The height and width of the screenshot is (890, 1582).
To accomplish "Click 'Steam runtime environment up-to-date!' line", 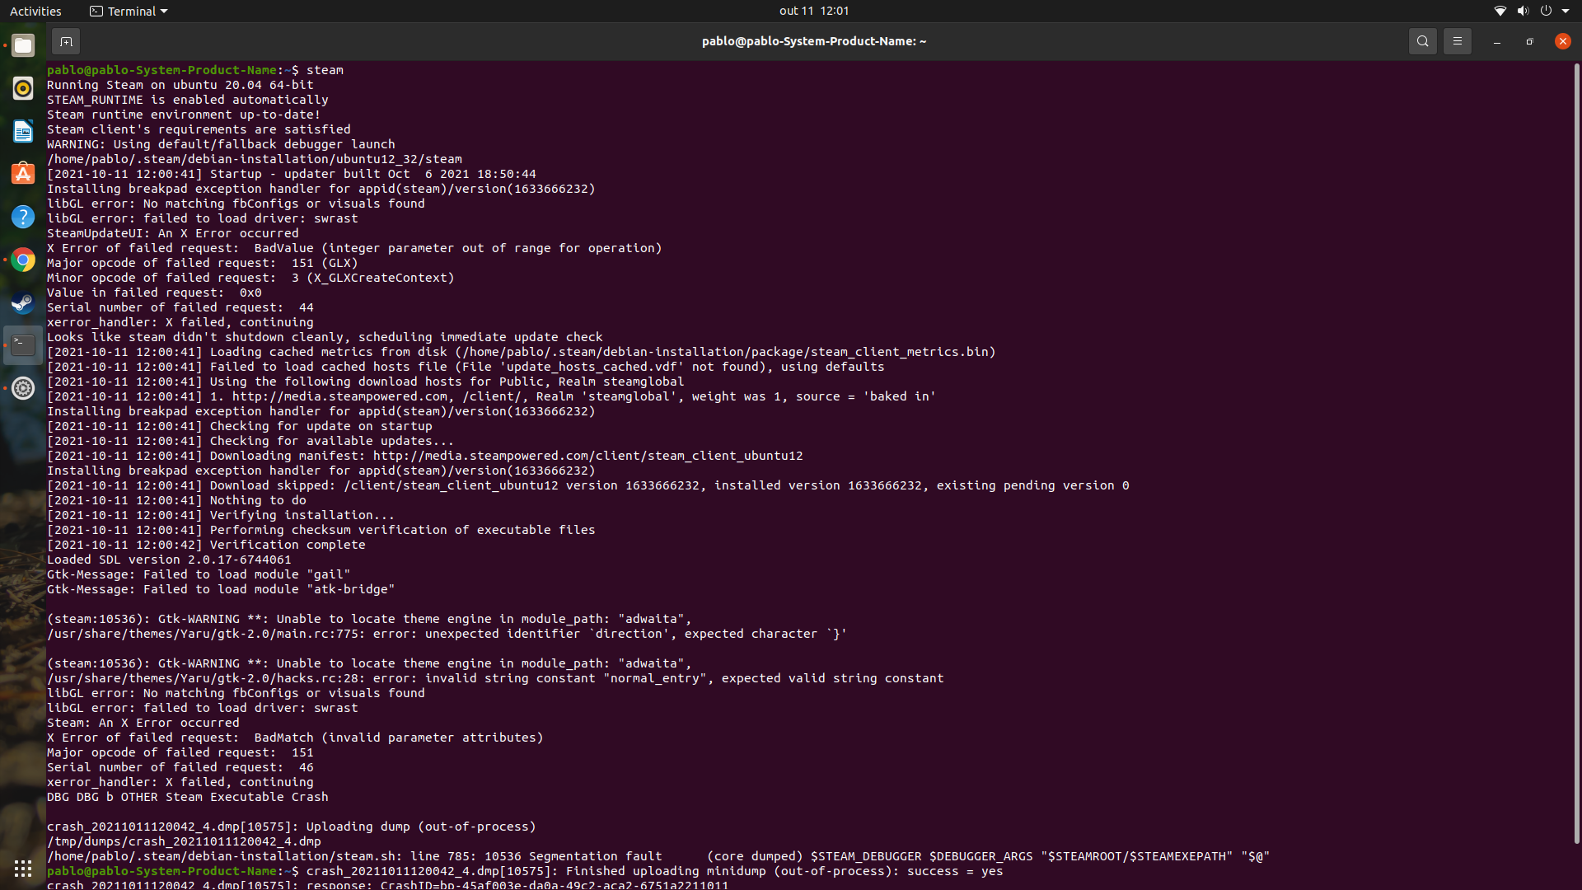I will click(x=184, y=115).
